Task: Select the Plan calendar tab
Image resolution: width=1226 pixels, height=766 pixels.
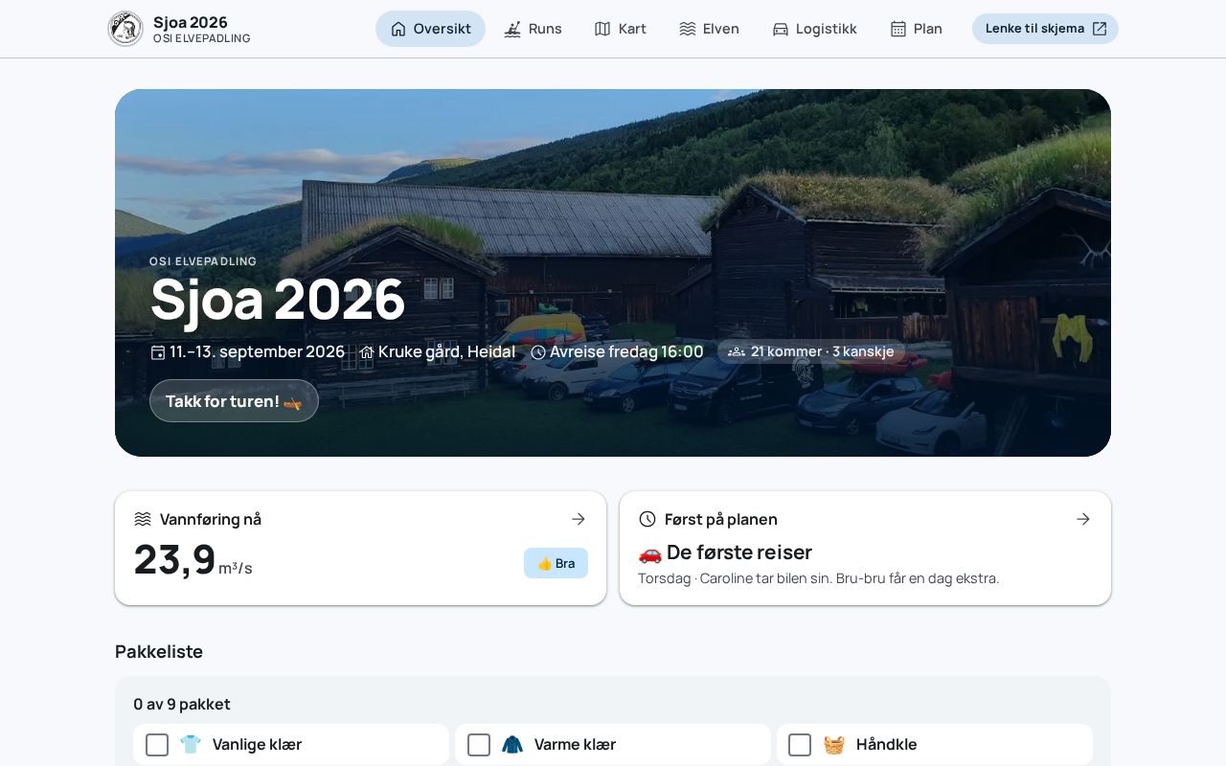Action: tap(916, 29)
